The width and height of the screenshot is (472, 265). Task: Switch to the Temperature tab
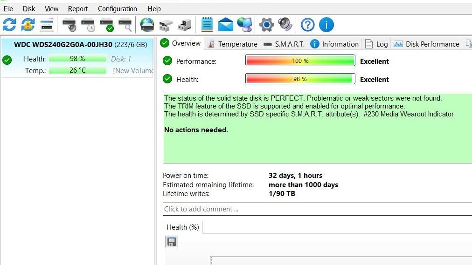point(232,44)
